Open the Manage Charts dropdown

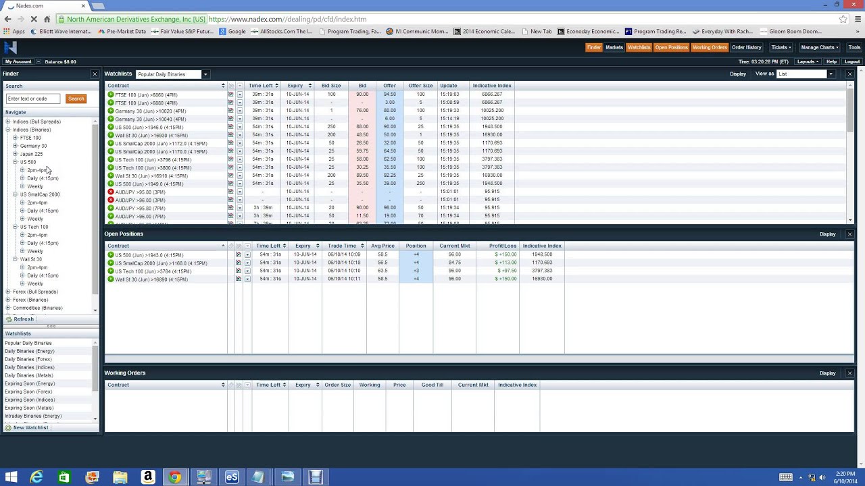[x=820, y=47]
